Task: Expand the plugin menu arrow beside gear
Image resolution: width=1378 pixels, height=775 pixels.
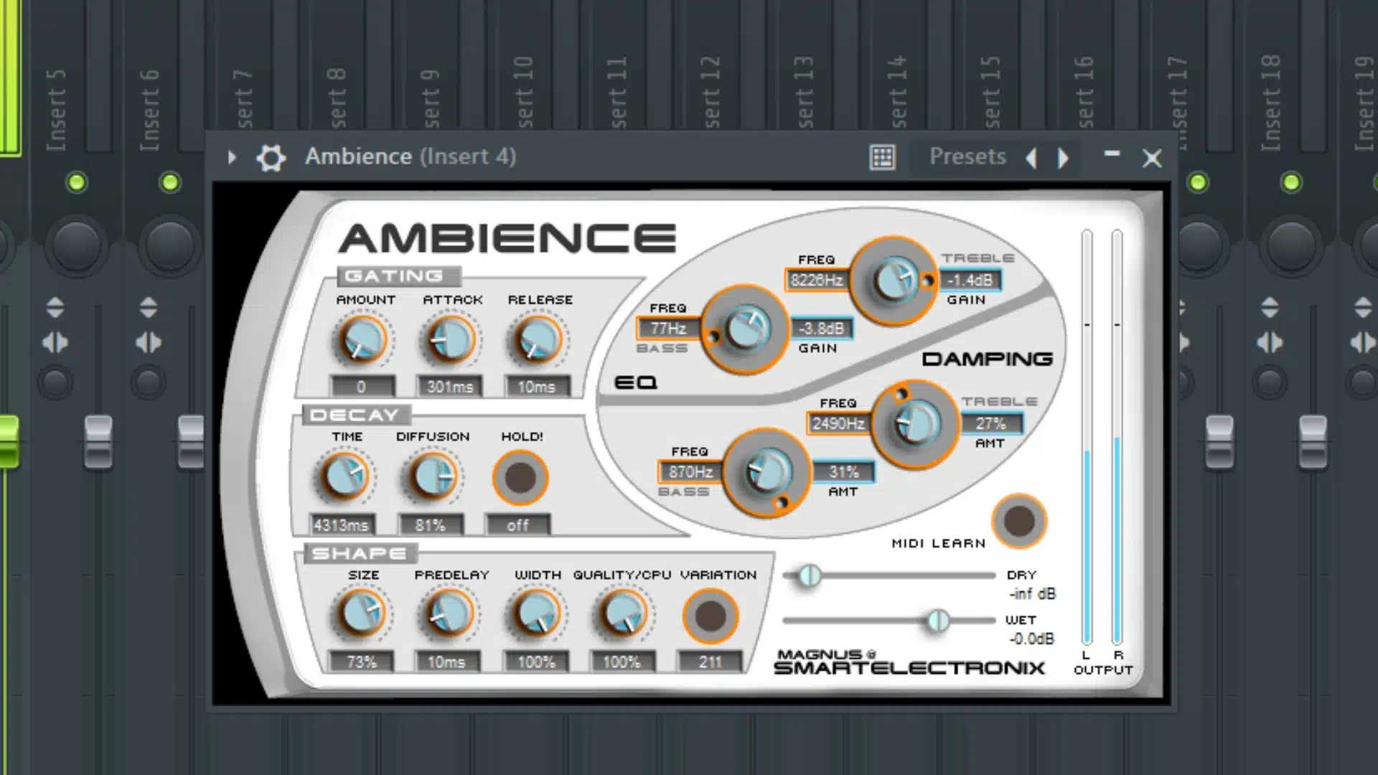Action: click(x=232, y=156)
